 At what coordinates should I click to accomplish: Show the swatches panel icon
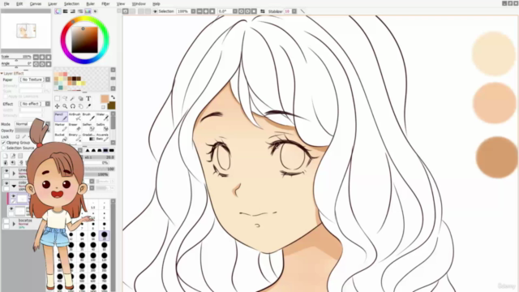(x=88, y=11)
